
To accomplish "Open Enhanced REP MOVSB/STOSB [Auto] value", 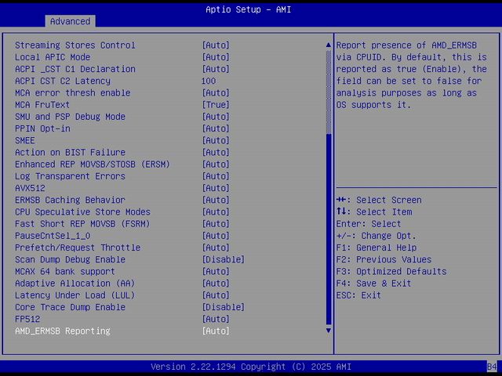I will click(216, 164).
